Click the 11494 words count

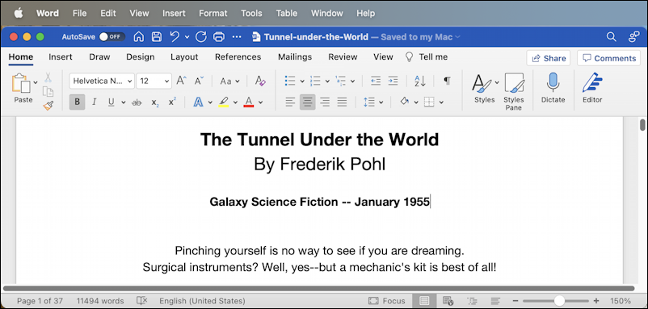tap(100, 301)
